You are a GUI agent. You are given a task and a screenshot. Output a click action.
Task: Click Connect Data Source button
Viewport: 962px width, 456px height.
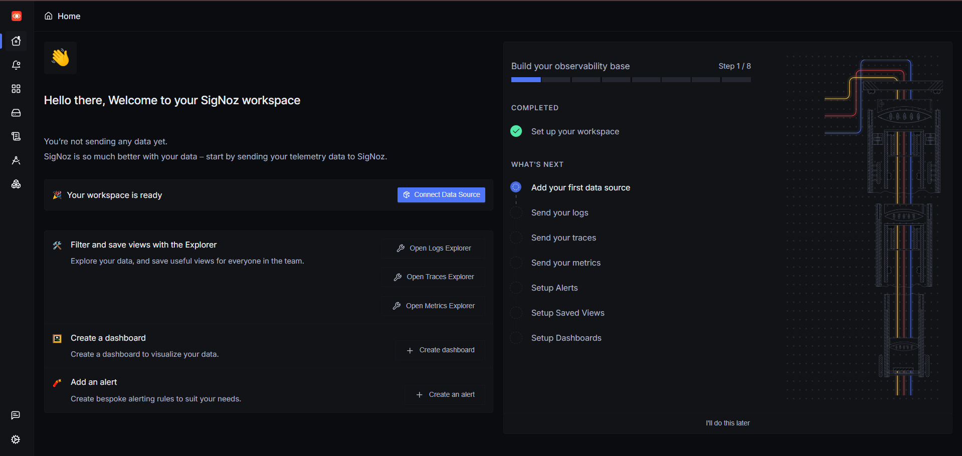(441, 195)
